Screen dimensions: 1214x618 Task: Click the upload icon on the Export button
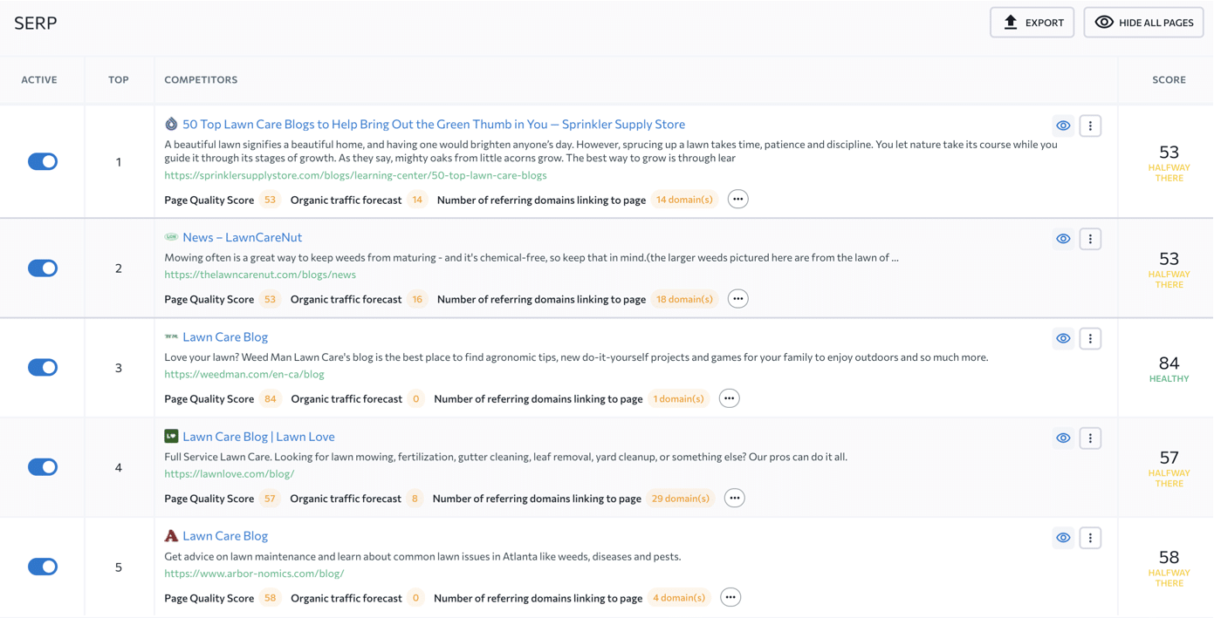1011,23
